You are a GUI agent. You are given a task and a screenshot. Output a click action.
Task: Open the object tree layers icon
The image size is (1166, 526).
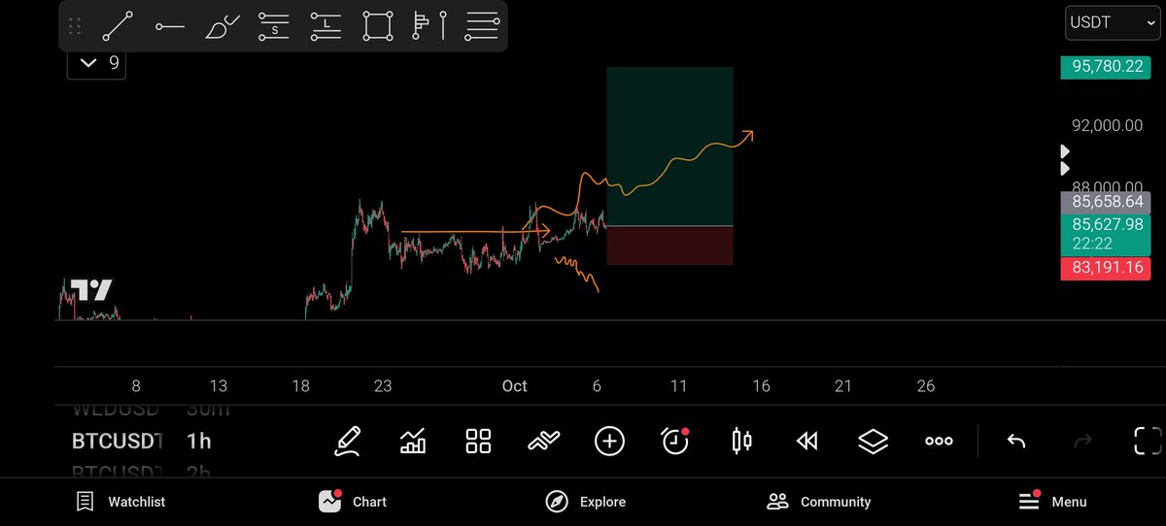click(873, 442)
